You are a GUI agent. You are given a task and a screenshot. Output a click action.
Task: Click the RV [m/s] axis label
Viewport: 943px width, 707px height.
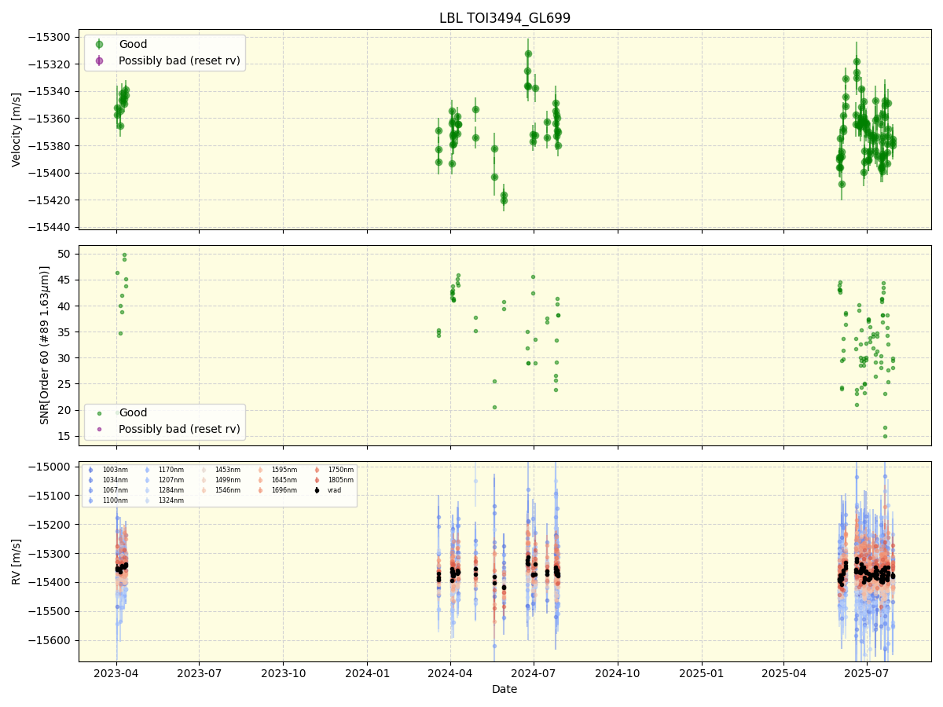(x=17, y=561)
